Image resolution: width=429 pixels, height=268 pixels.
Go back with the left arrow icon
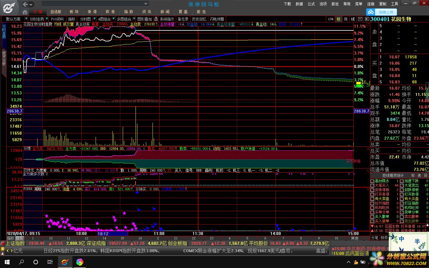(x=25, y=4)
